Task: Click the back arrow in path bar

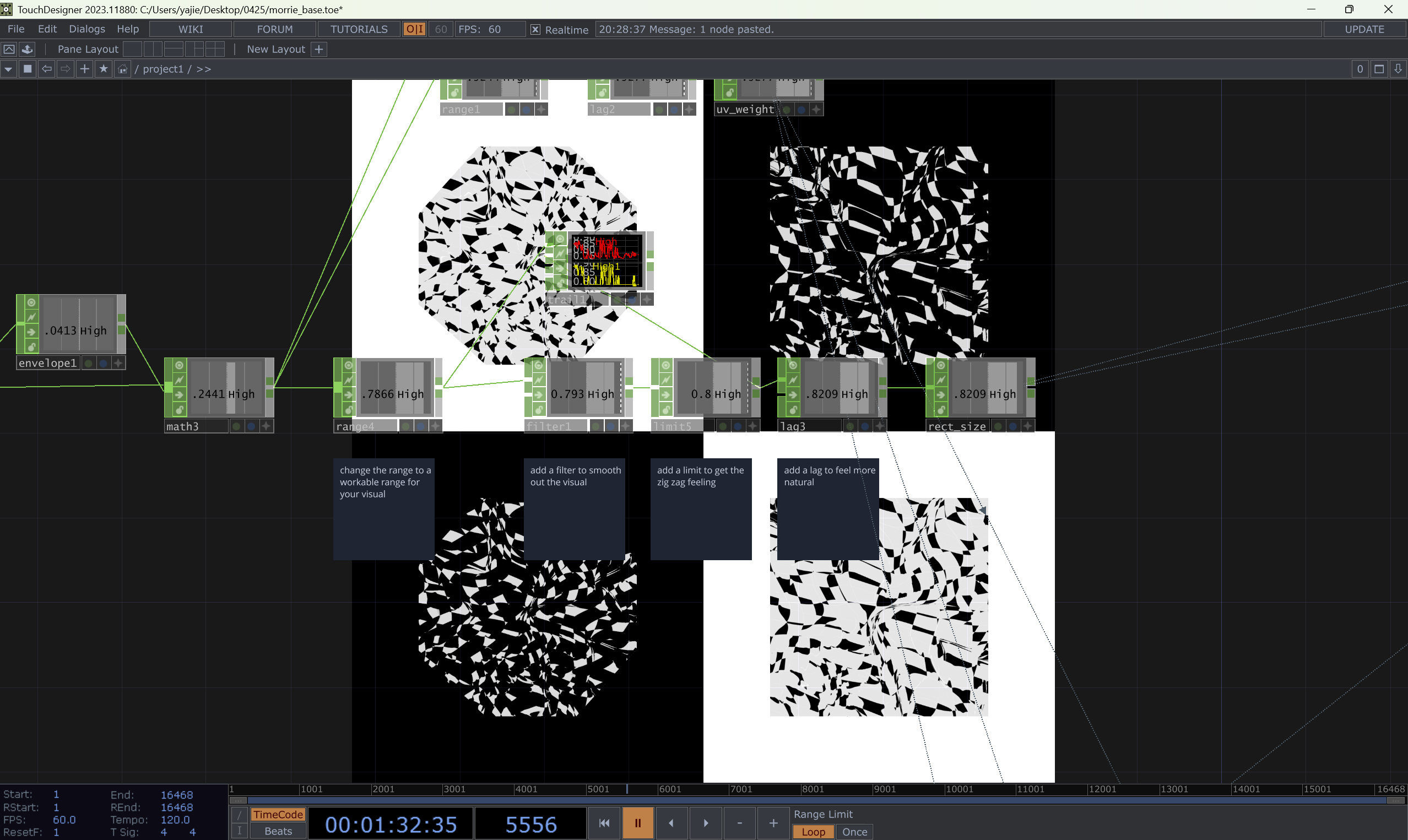Action: click(47, 69)
